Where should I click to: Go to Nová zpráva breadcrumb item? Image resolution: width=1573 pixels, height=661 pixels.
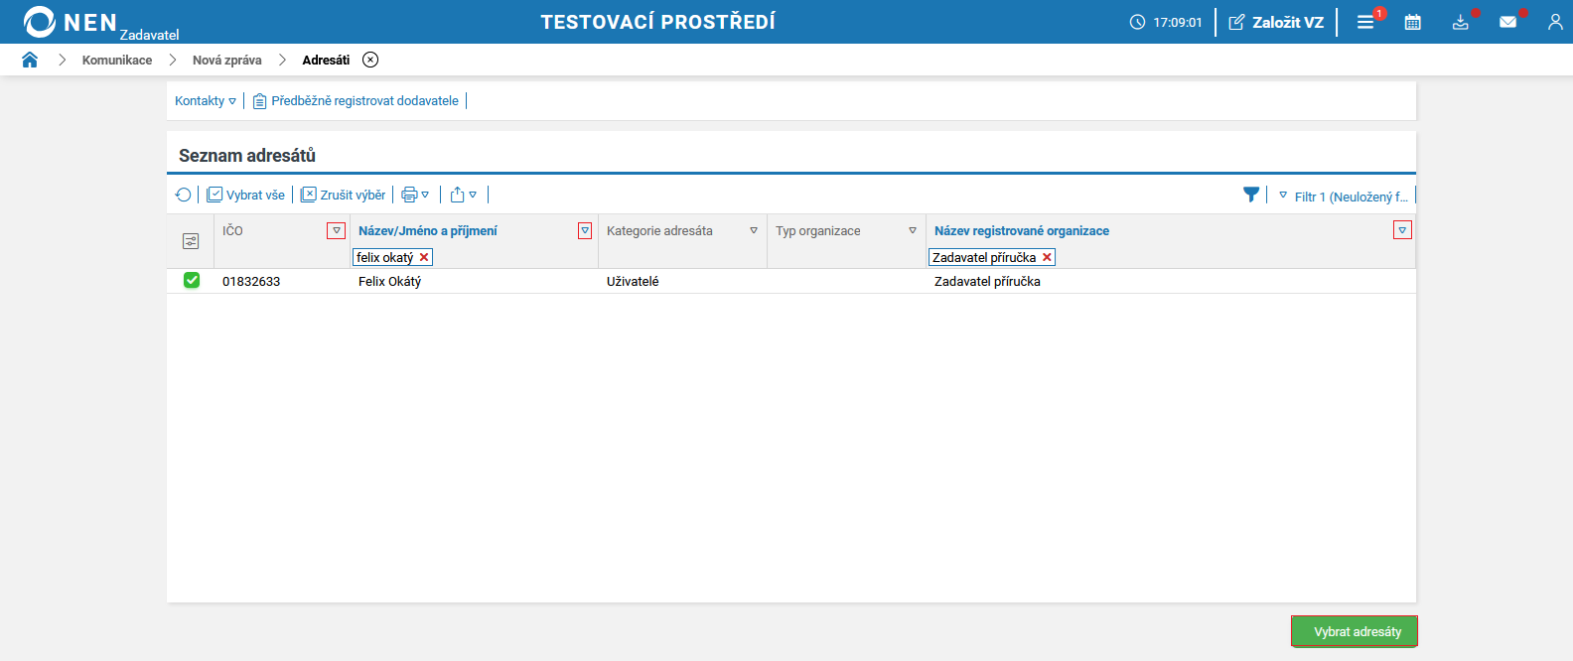[x=226, y=60]
